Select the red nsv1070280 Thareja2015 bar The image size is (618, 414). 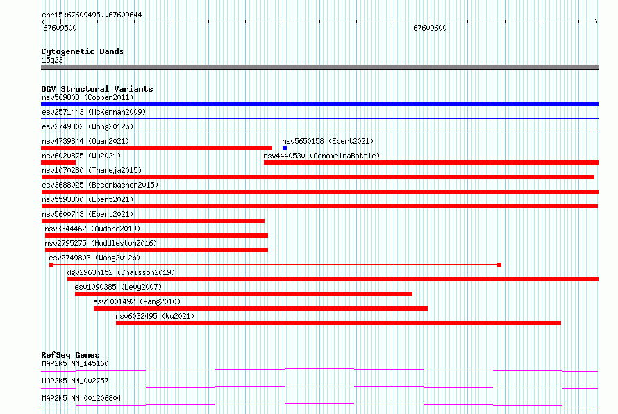[x=317, y=177]
